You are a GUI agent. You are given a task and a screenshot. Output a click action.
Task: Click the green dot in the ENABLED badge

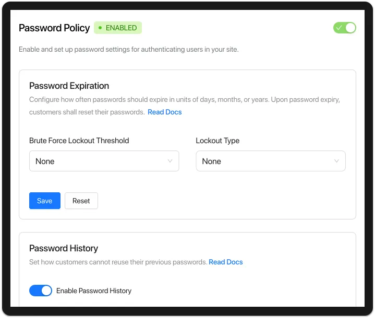(100, 28)
